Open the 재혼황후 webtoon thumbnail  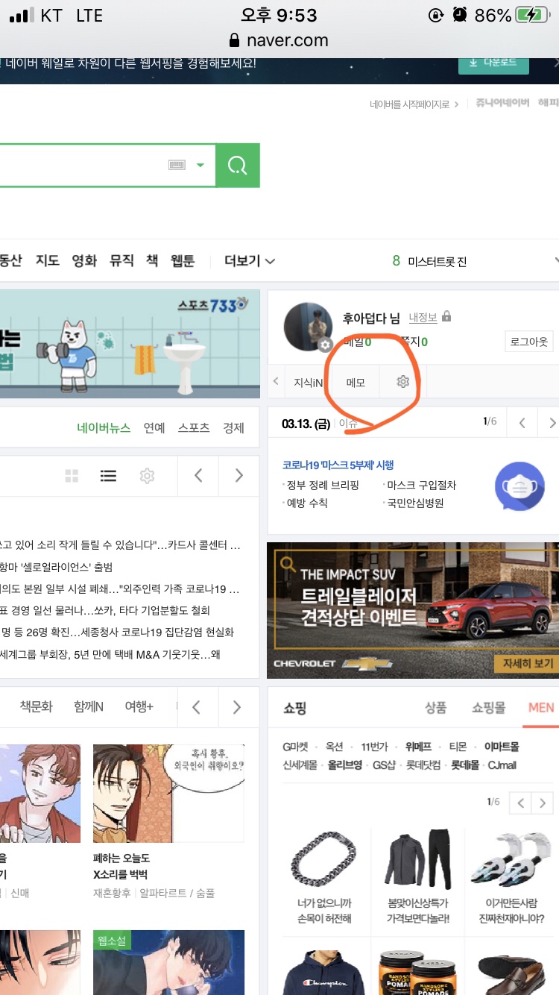(168, 794)
